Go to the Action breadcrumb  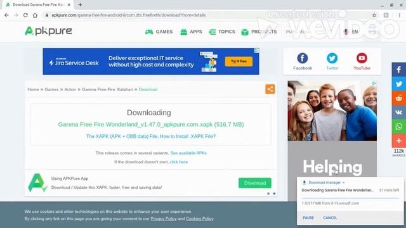(x=70, y=89)
